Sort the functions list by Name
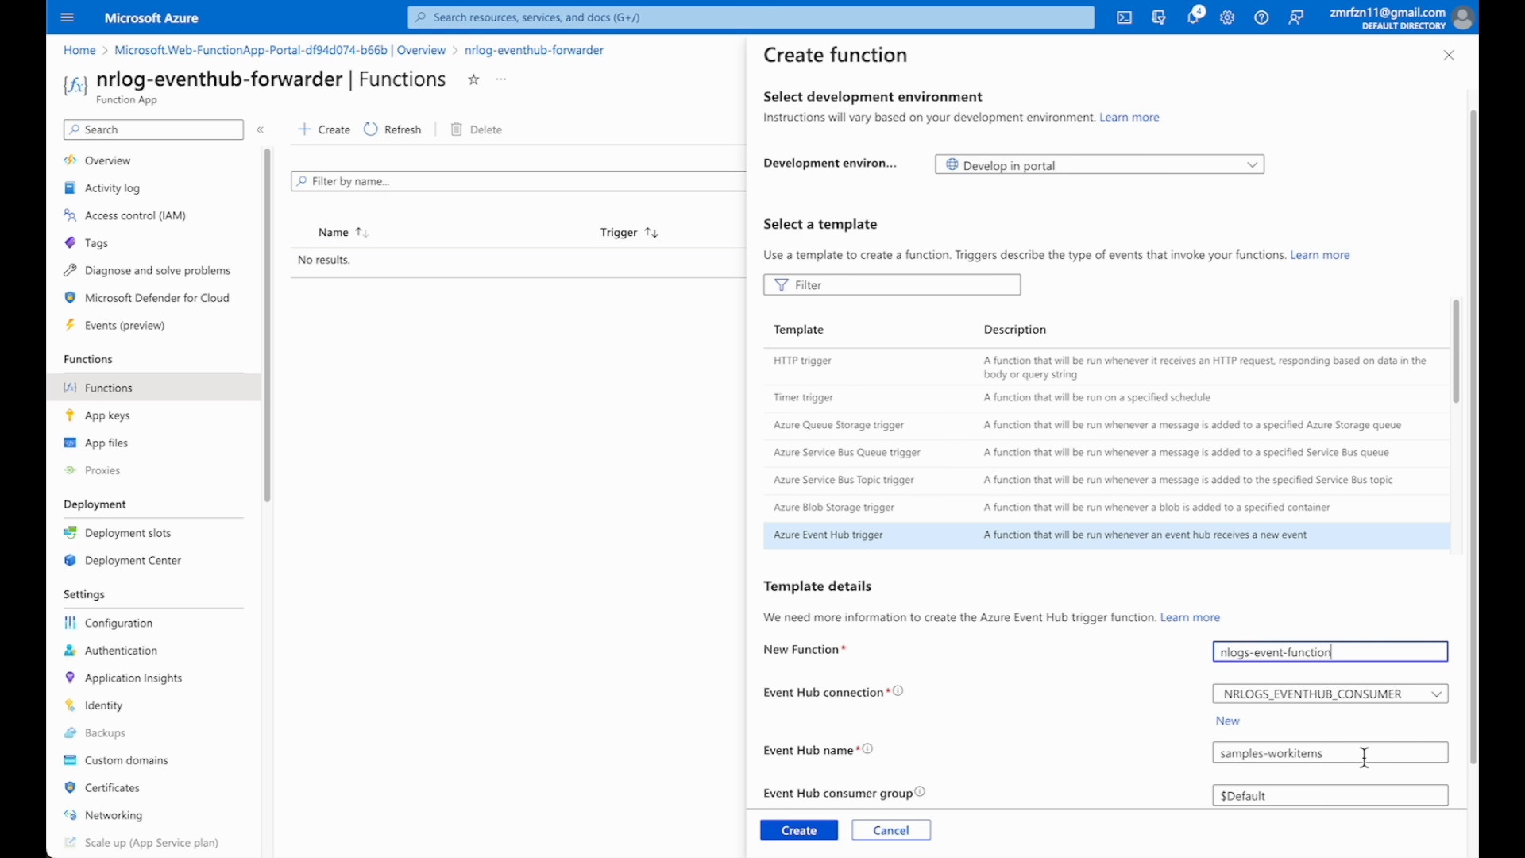1525x858 pixels. (343, 232)
